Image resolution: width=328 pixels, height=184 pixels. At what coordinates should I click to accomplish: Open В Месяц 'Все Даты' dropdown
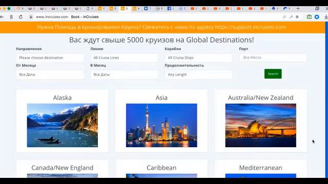point(124,75)
